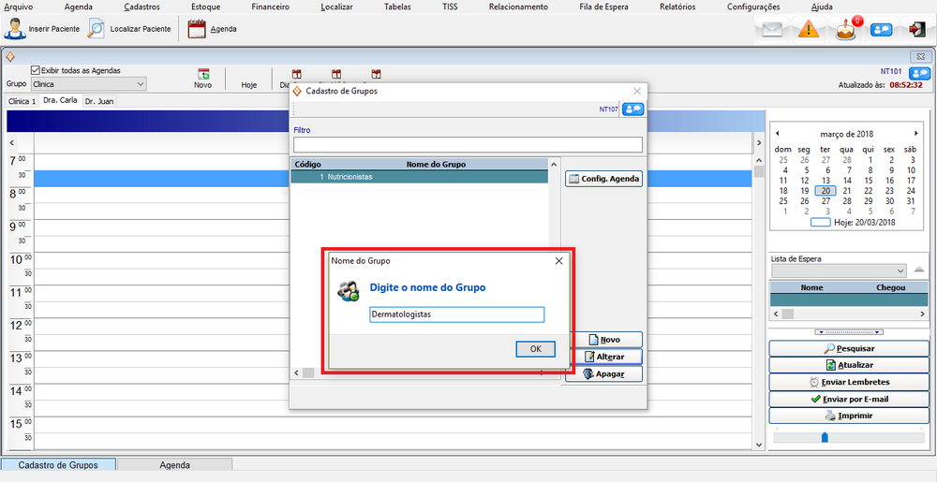Click the Inserir Paciente toolbar icon
Viewport: 937px width, 482px height.
15,29
